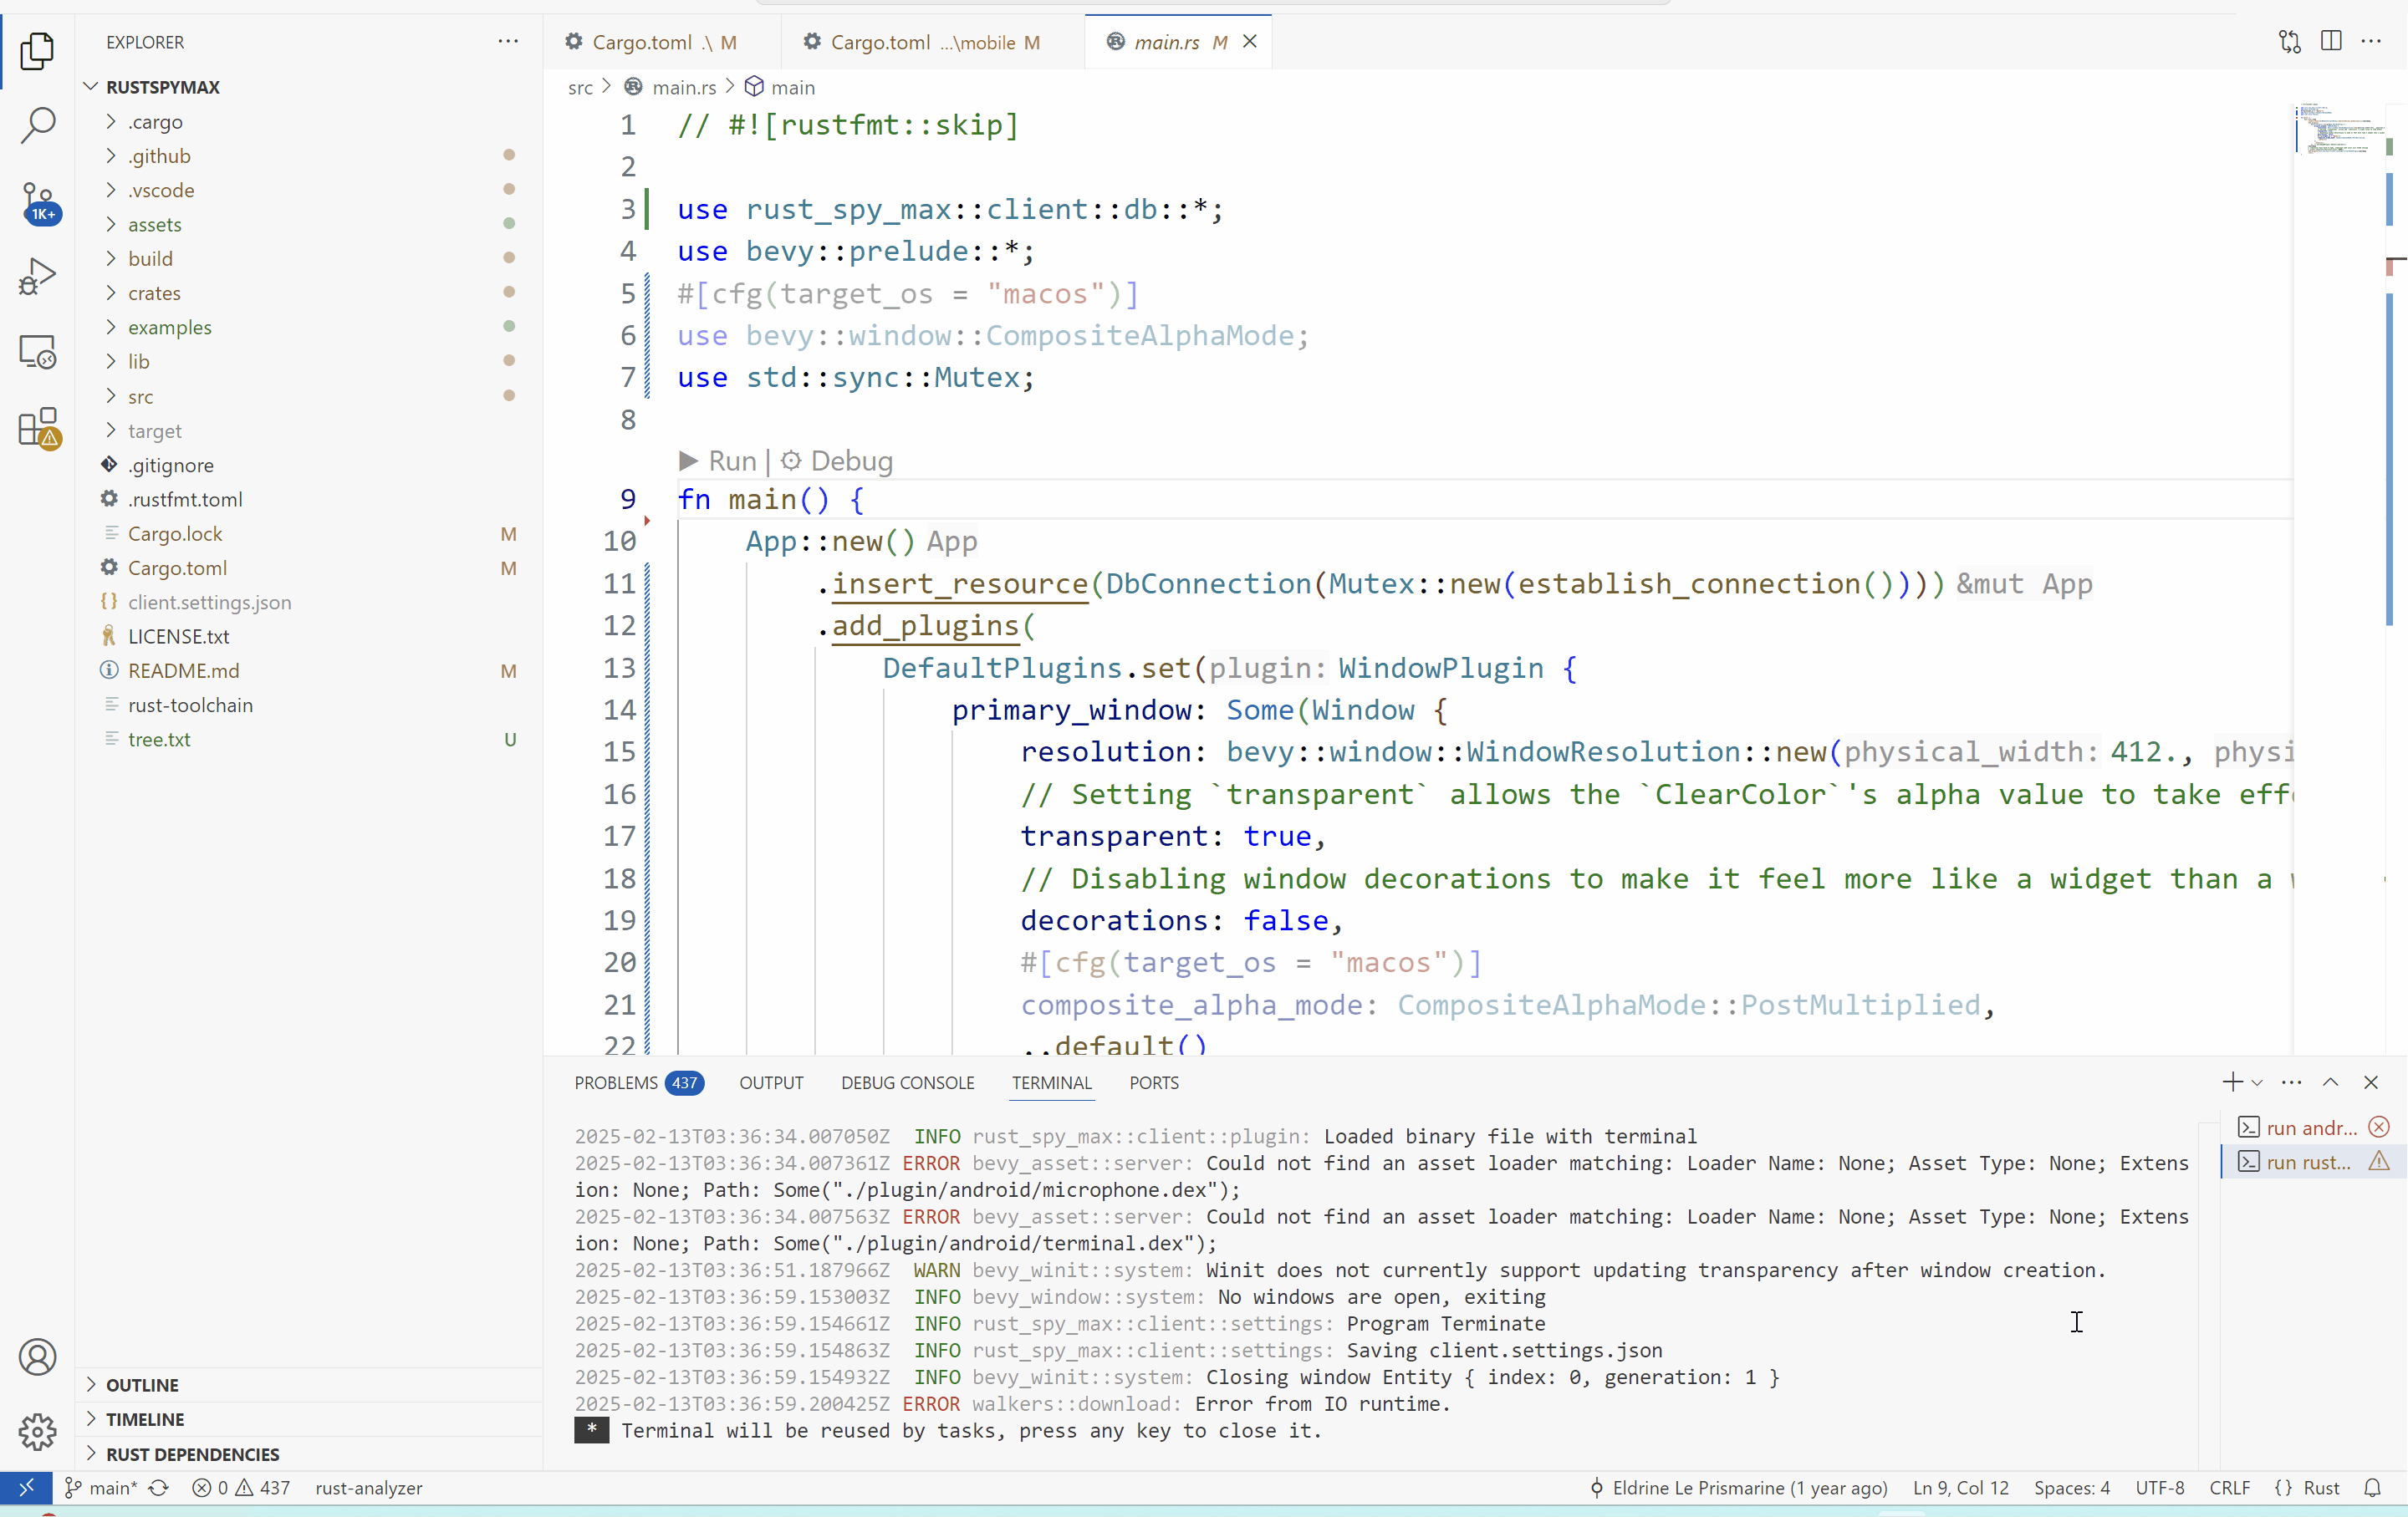Expand the OUTLINE section
This screenshot has width=2408, height=1517.
tap(310, 1384)
